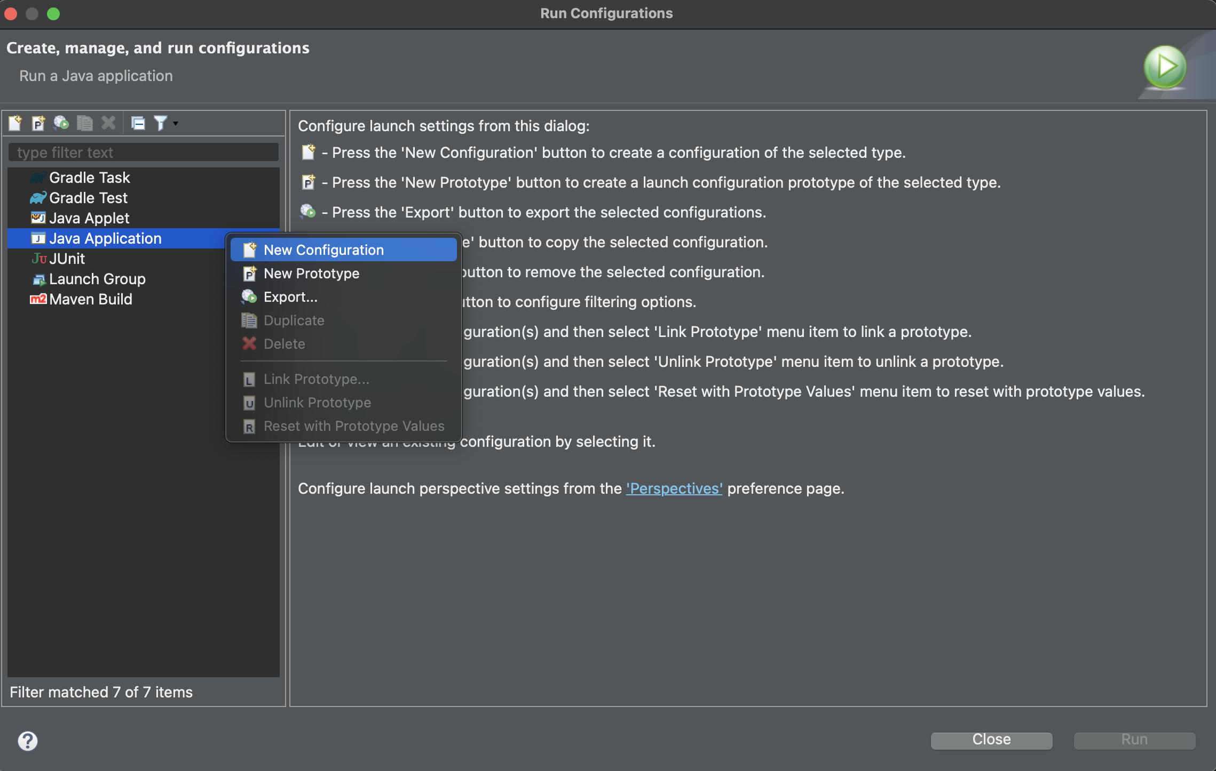Select Maven Build in the list

point(90,299)
